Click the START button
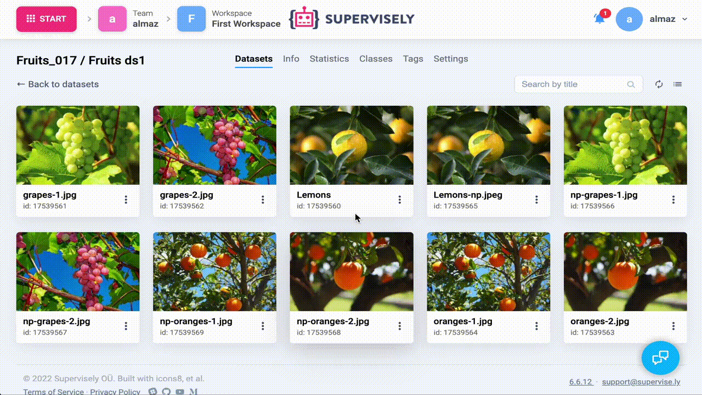The image size is (702, 395). (x=46, y=19)
